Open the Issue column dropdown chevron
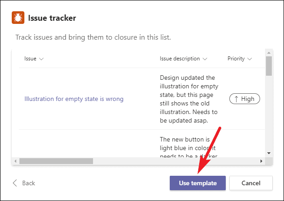This screenshot has height=201, width=284. pyautogui.click(x=41, y=59)
